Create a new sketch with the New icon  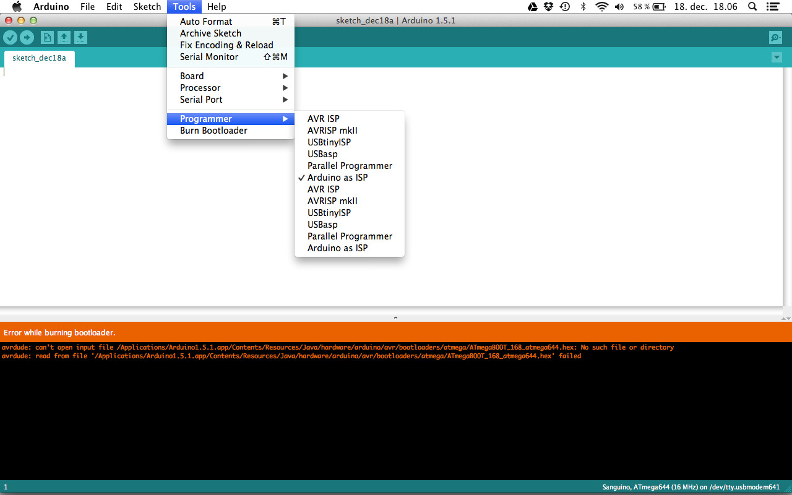click(x=47, y=38)
